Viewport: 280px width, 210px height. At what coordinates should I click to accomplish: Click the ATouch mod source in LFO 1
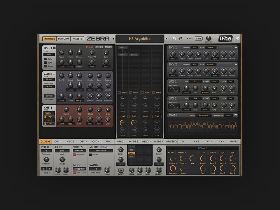click(x=205, y=93)
